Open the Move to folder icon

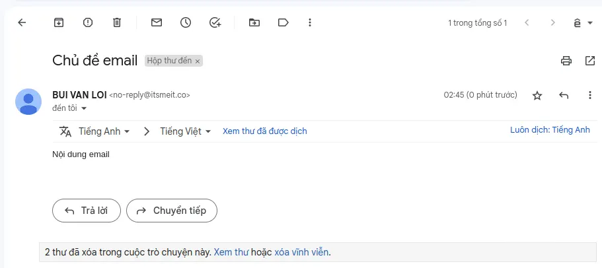pos(254,22)
